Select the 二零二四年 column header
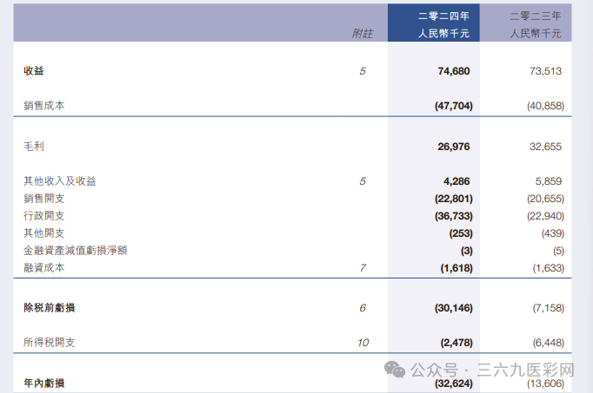Screen dimensions: 593x393 click(443, 16)
